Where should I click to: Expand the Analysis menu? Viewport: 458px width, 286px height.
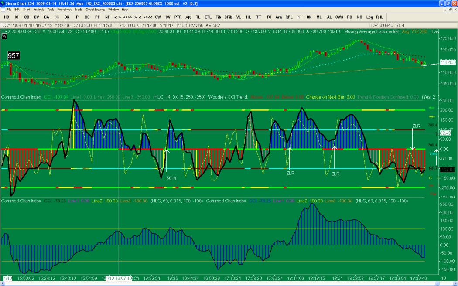pos(38,9)
